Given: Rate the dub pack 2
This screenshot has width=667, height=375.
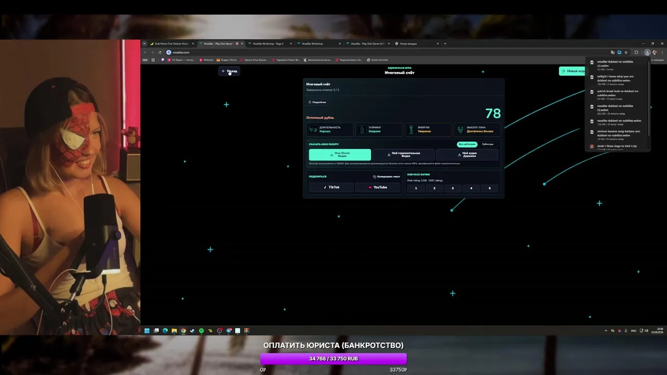Looking at the screenshot, I should (434, 188).
